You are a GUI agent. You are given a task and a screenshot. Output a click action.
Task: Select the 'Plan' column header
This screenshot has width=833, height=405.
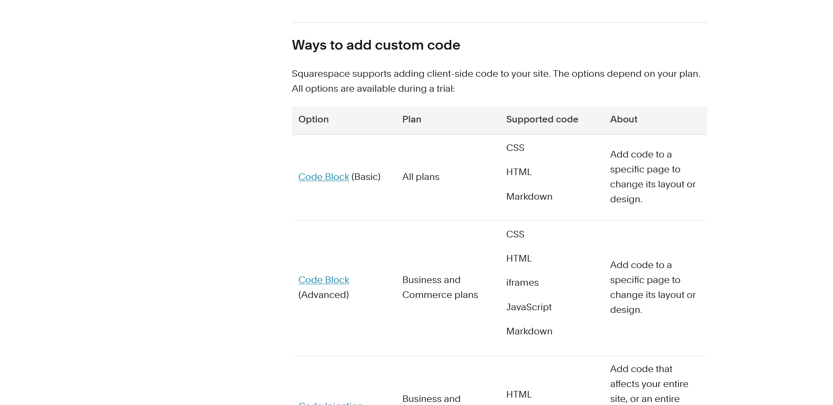point(412,119)
